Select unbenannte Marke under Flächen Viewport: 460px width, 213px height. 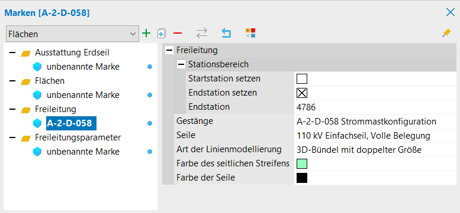tap(83, 95)
